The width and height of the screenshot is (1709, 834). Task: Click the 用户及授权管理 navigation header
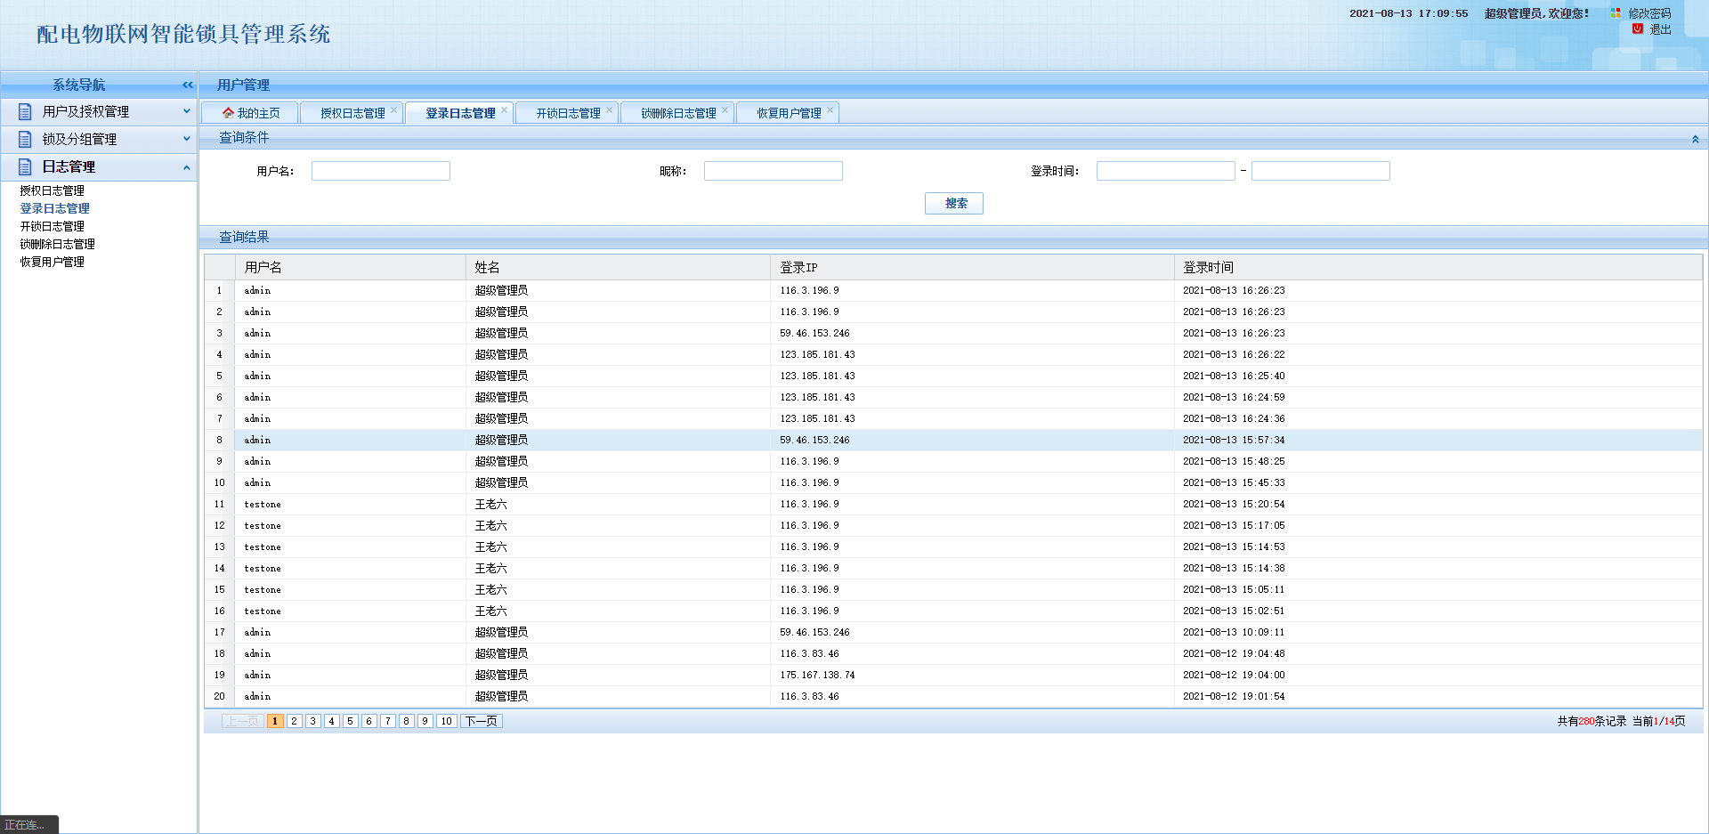[x=98, y=111]
